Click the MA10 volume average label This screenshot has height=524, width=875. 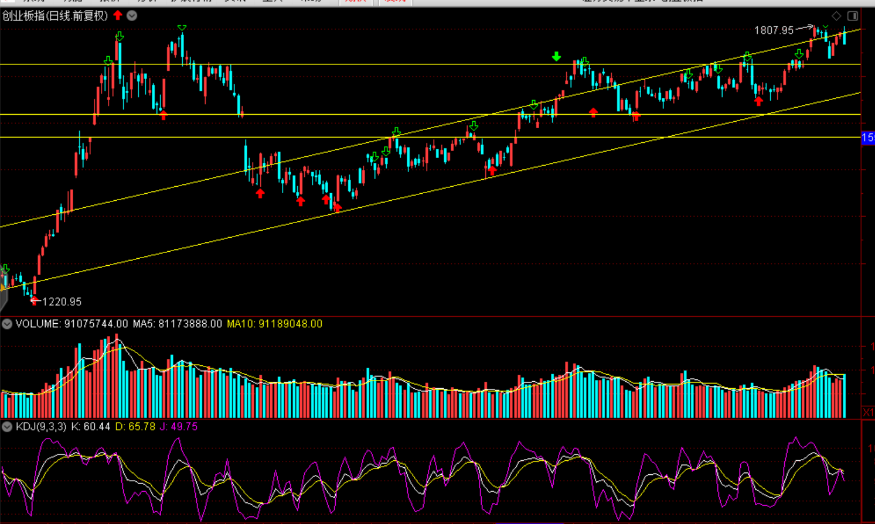click(x=274, y=324)
